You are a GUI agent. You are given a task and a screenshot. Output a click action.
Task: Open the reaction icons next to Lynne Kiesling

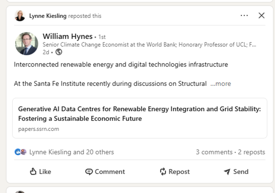tap(20, 152)
